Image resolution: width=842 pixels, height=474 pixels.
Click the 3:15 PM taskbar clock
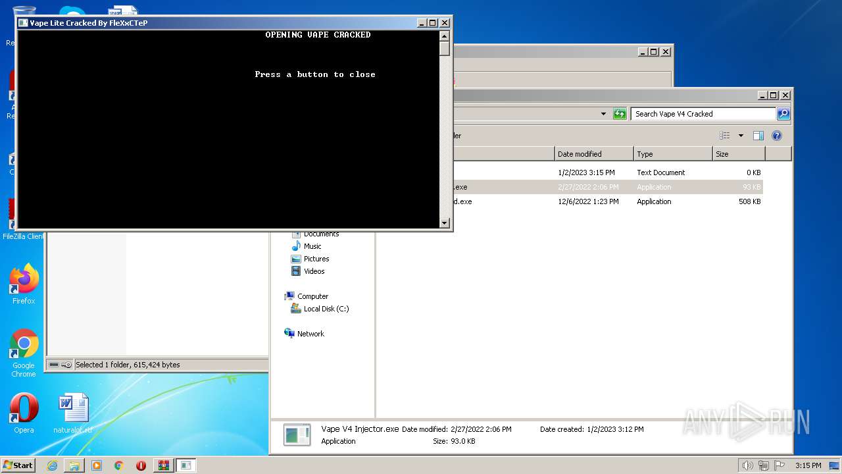click(x=808, y=465)
